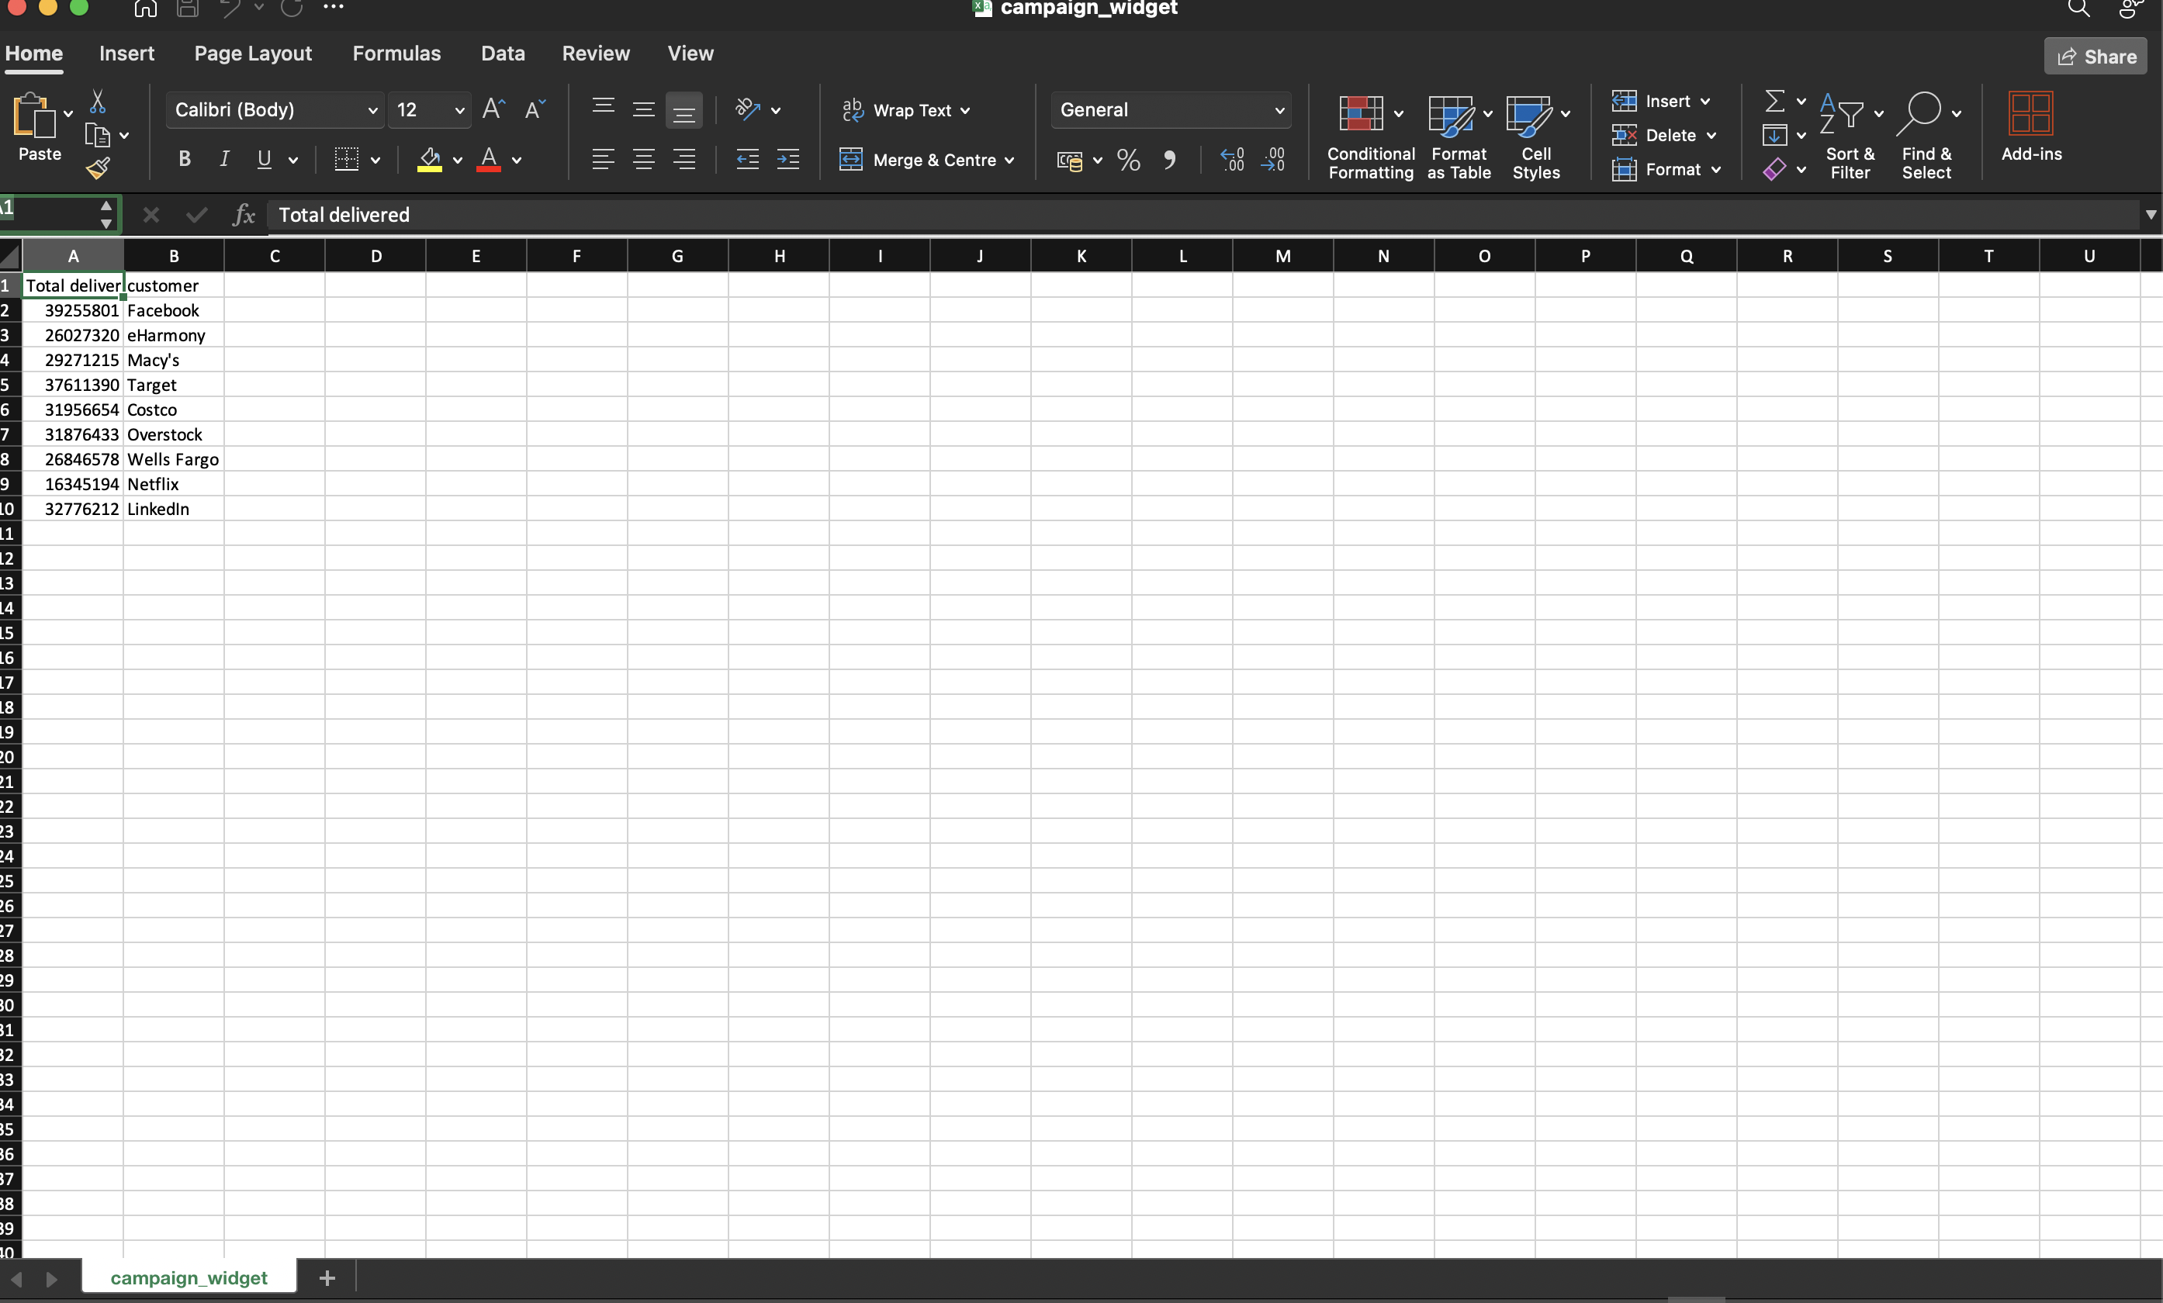This screenshot has width=2163, height=1303.
Task: Open the font colour dropdown arrow
Action: [x=517, y=160]
